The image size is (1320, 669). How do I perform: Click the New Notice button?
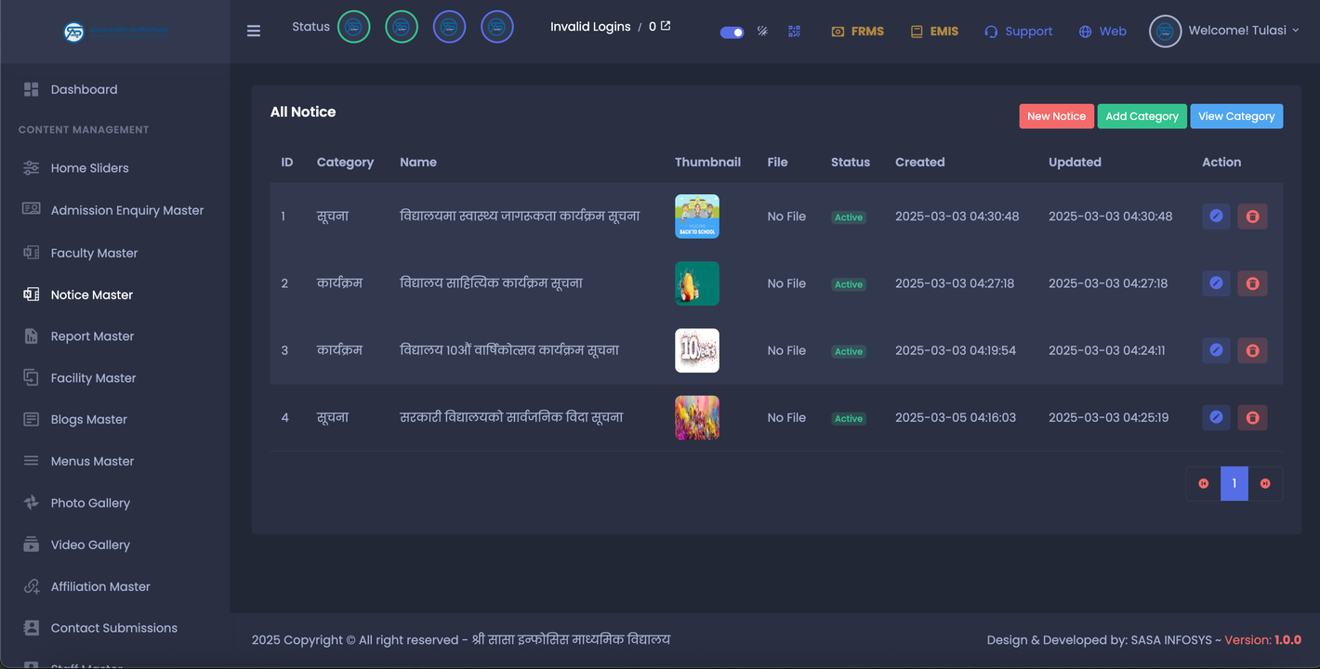coord(1056,116)
